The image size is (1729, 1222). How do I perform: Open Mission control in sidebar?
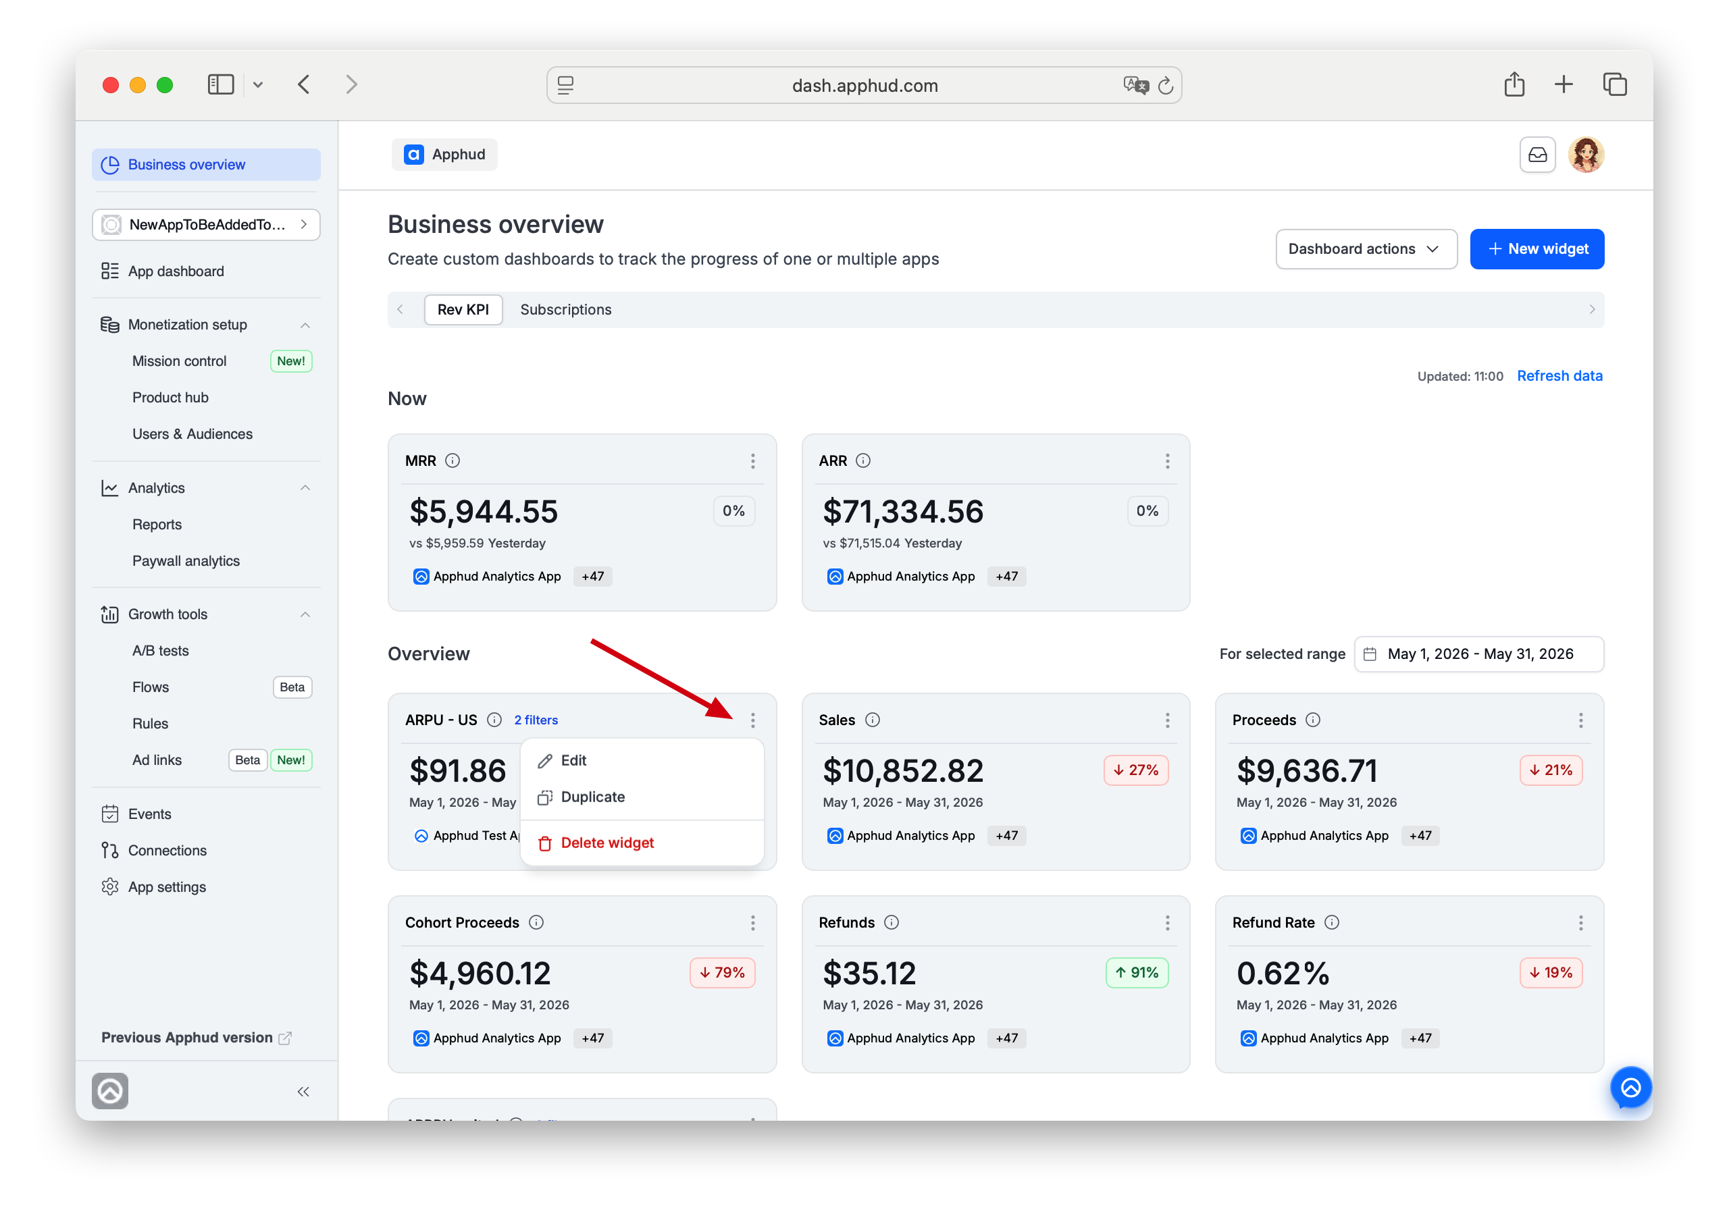coord(179,361)
